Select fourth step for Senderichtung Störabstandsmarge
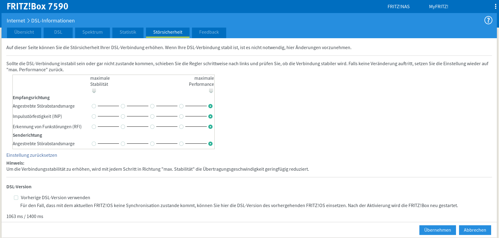Image resolution: width=499 pixels, height=238 pixels. 181,144
